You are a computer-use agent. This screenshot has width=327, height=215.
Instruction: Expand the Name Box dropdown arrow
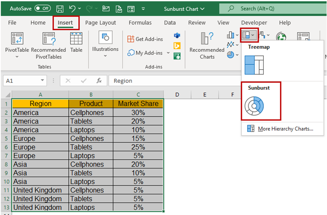42,80
